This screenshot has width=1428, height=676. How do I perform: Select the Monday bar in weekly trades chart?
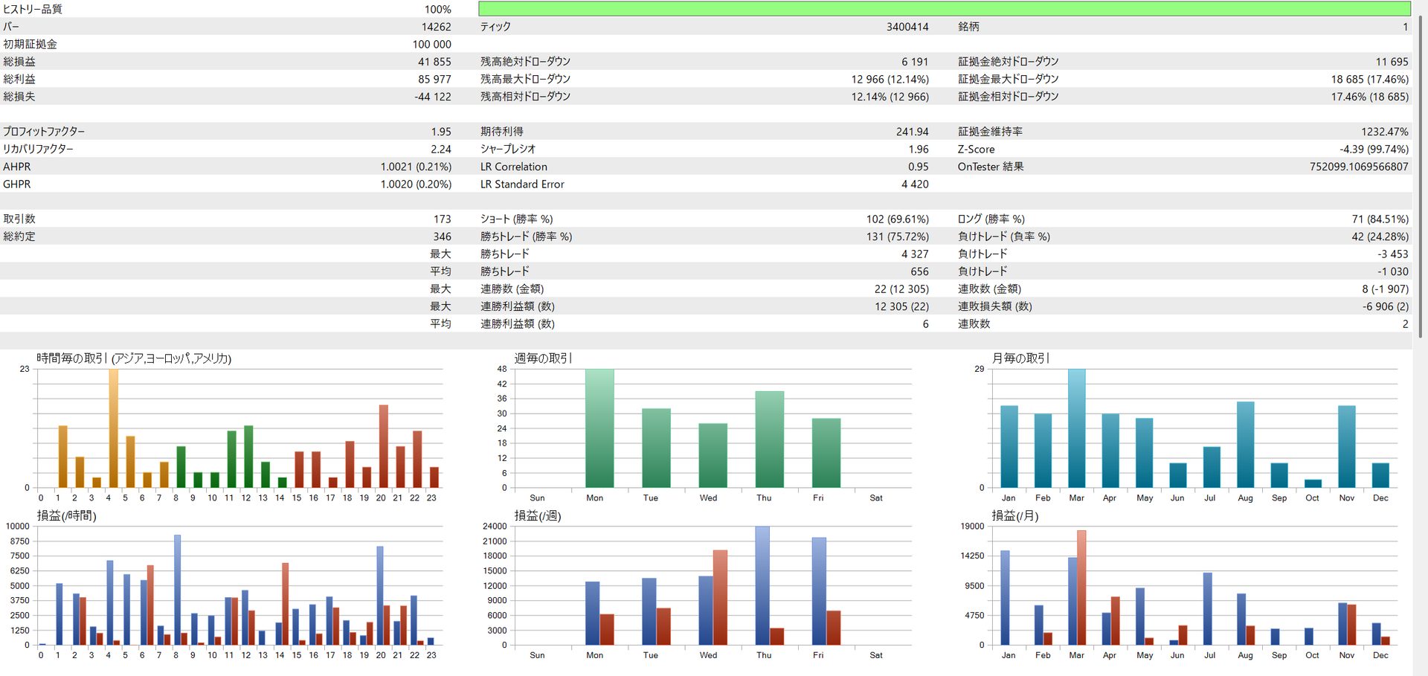599,428
